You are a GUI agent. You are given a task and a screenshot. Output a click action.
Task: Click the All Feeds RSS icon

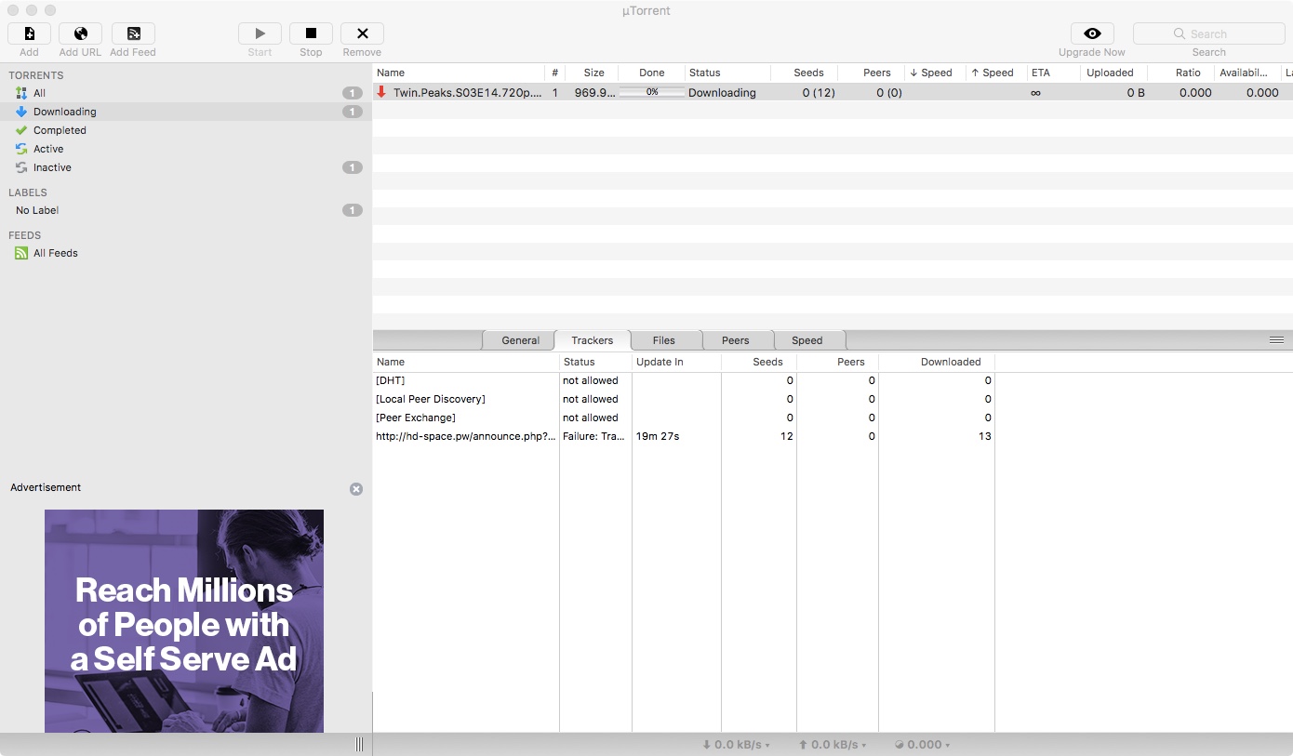click(21, 253)
